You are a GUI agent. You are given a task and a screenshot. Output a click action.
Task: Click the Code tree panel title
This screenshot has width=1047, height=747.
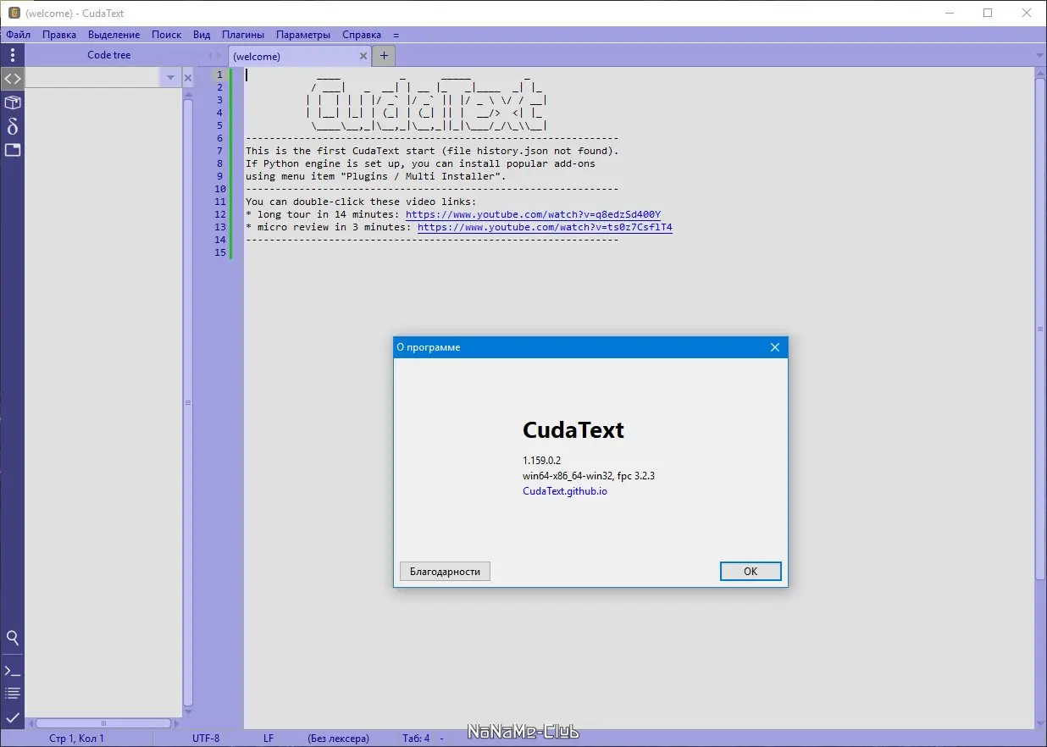point(109,55)
